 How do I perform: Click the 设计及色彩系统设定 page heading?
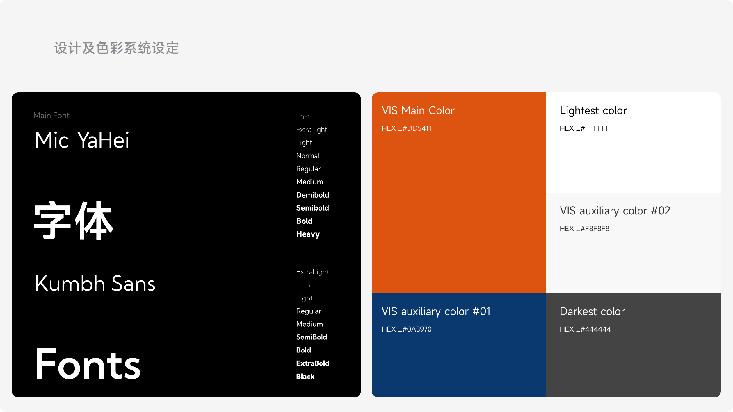click(x=116, y=48)
